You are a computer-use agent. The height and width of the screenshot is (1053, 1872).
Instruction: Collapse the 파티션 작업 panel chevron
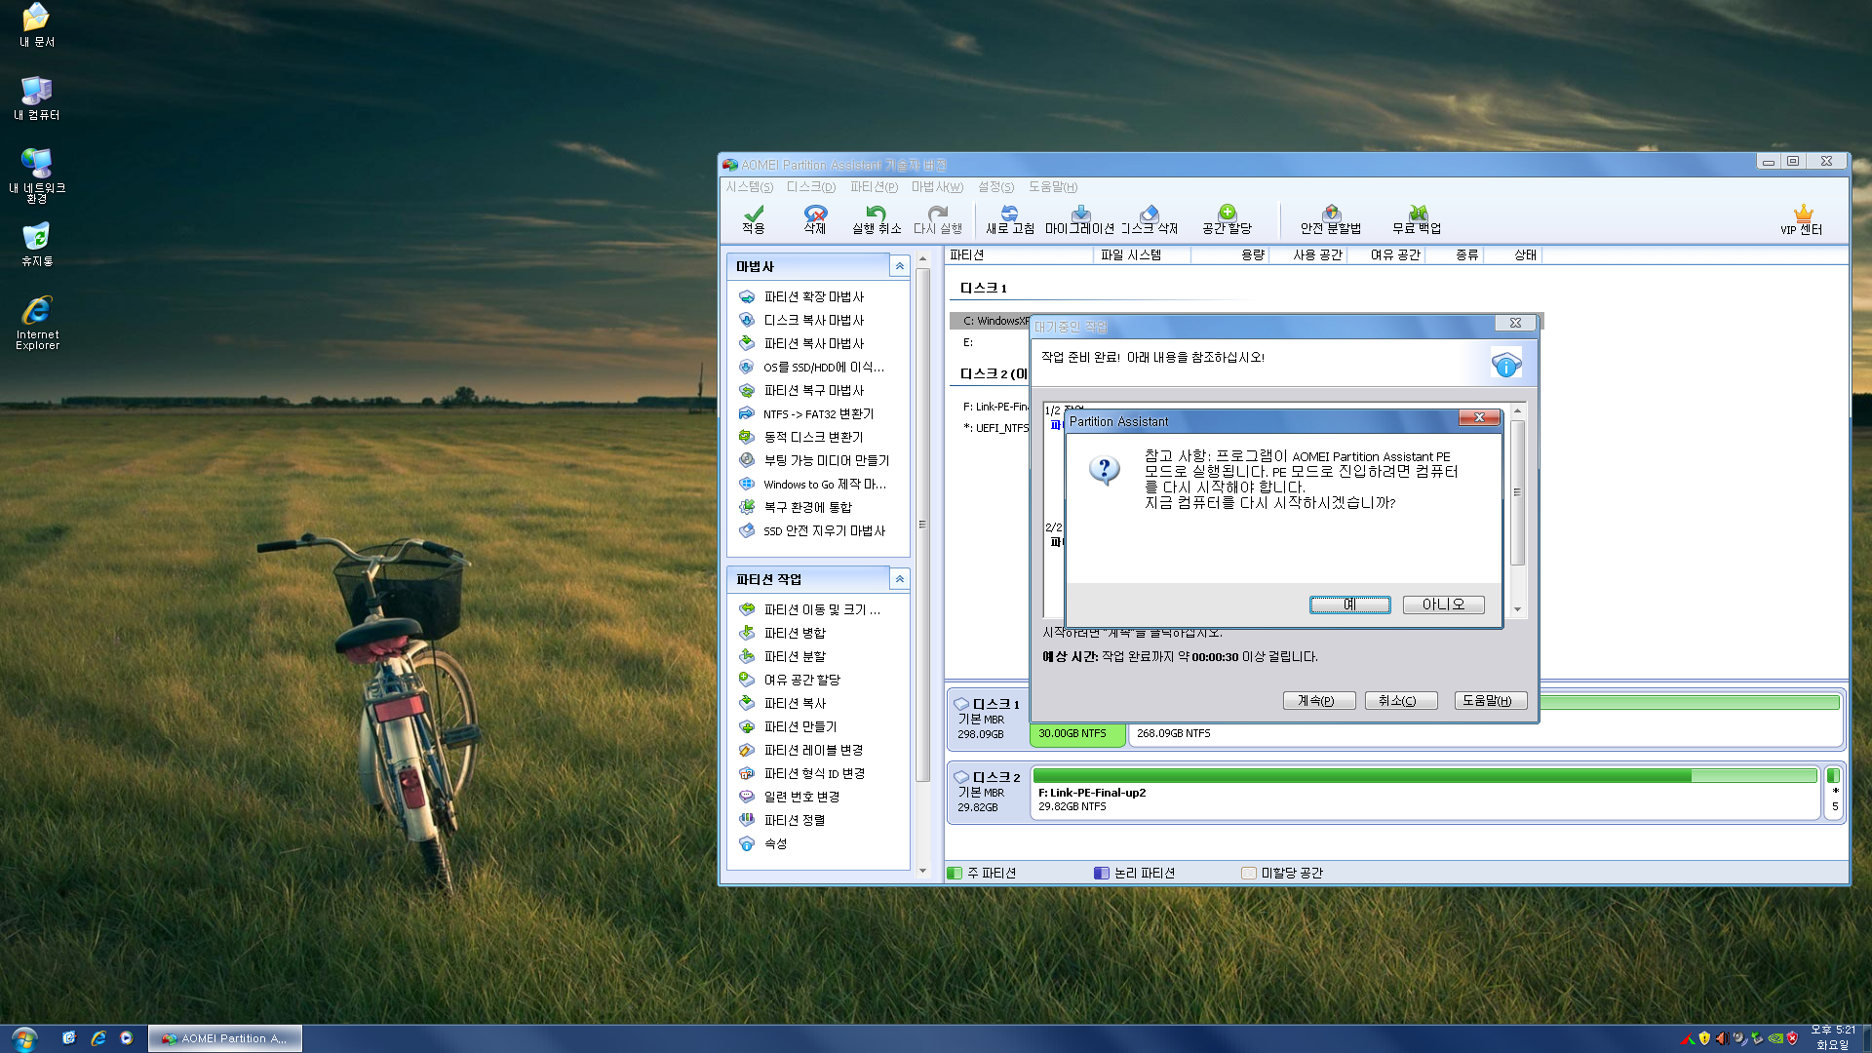pyautogui.click(x=899, y=579)
